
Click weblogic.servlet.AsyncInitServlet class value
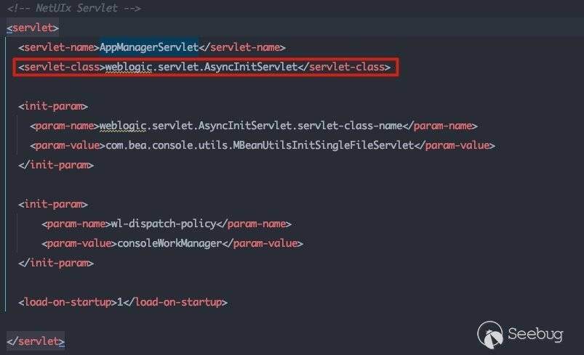pyautogui.click(x=201, y=67)
